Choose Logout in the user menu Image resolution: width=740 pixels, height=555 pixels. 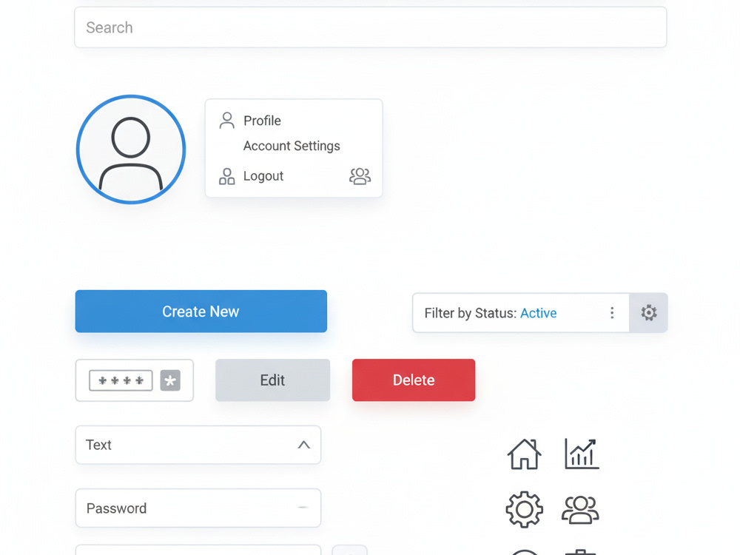pyautogui.click(x=263, y=176)
